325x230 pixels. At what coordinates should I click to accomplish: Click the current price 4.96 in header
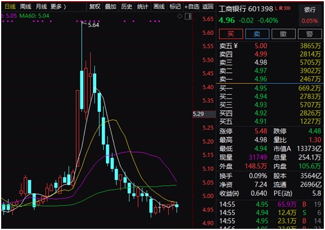(227, 20)
